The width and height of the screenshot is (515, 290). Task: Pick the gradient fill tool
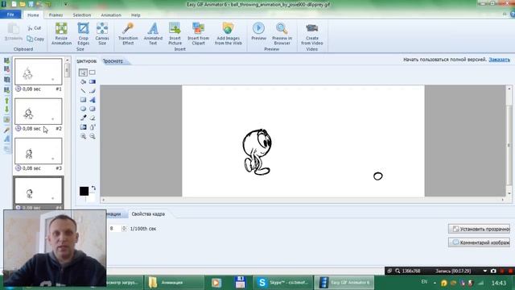click(x=93, y=81)
